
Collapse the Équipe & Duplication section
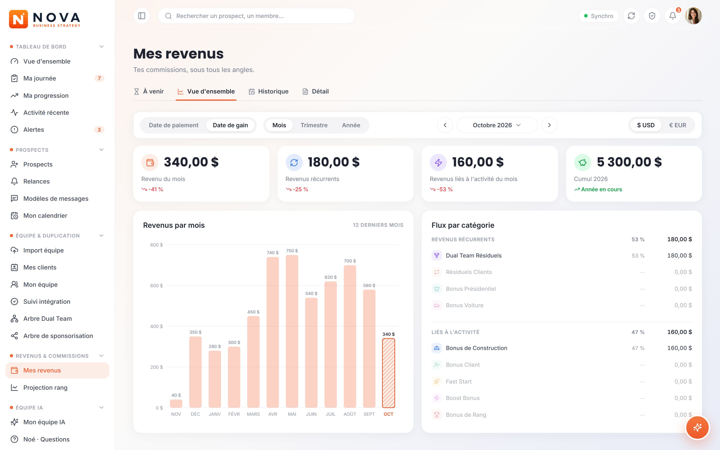pyautogui.click(x=101, y=236)
